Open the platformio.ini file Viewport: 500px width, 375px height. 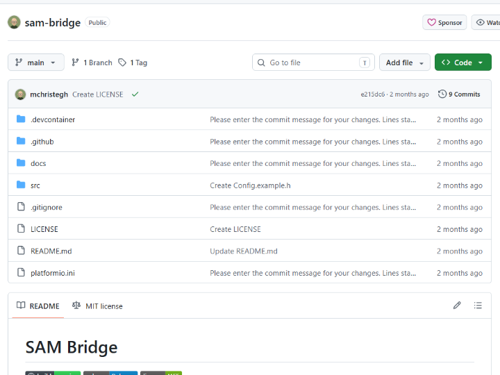coord(53,273)
